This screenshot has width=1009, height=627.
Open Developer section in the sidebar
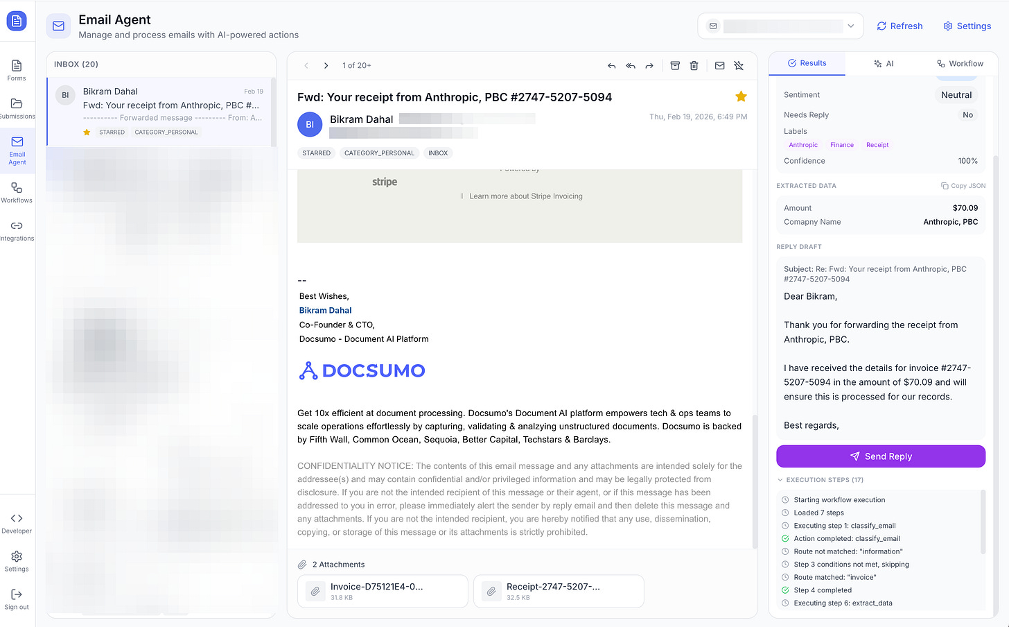click(x=17, y=524)
